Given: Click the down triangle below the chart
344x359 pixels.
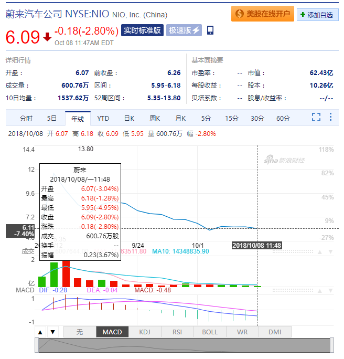Looking at the screenshot, I should click(x=53, y=332).
